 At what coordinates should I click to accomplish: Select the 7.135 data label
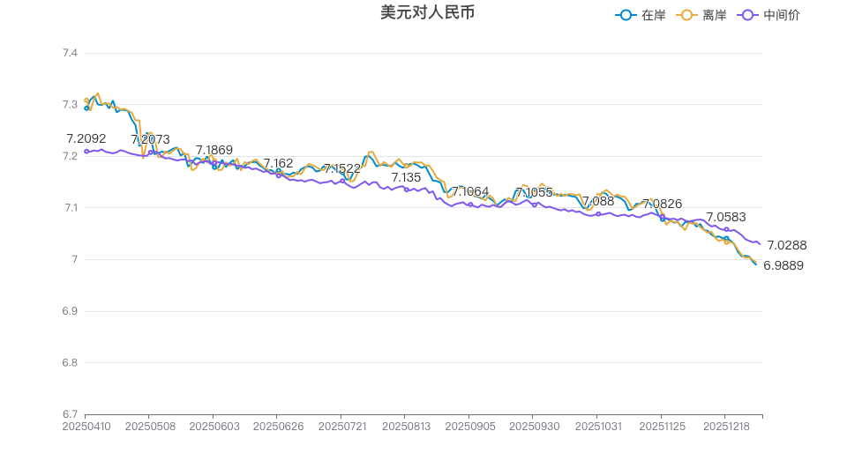click(406, 177)
